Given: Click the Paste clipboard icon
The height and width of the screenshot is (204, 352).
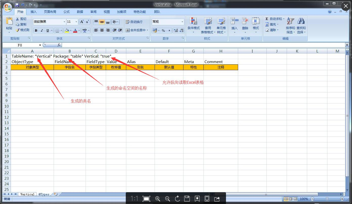Looking at the screenshot, I should [9, 21].
